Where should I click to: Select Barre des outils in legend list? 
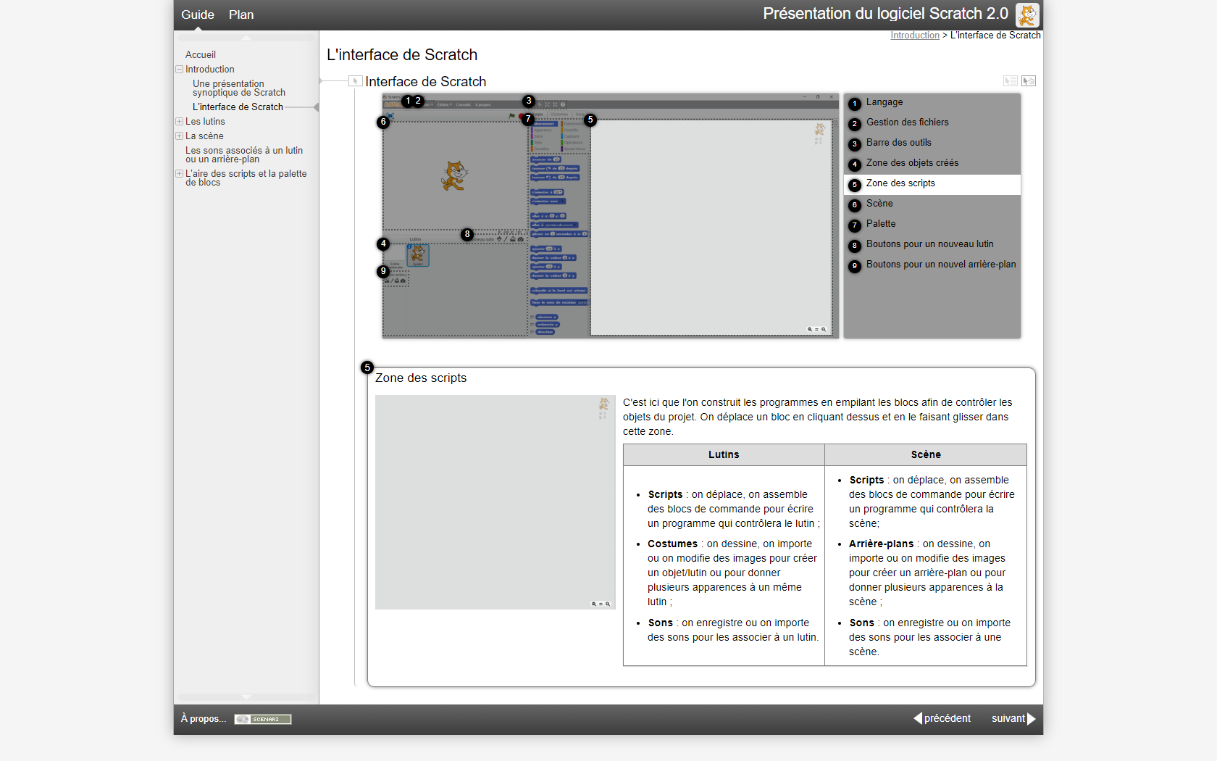[x=898, y=143]
